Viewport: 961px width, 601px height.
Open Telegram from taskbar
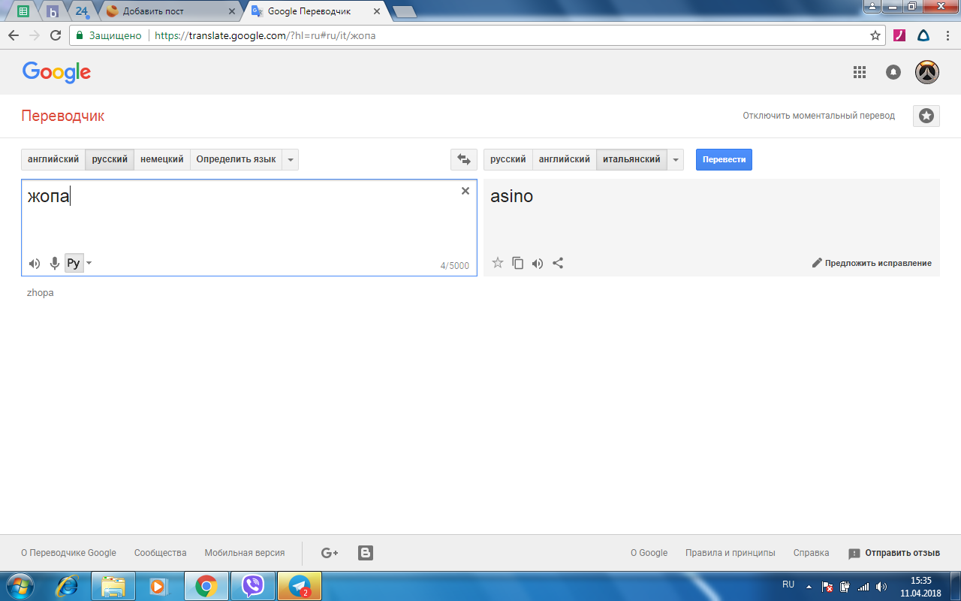300,585
